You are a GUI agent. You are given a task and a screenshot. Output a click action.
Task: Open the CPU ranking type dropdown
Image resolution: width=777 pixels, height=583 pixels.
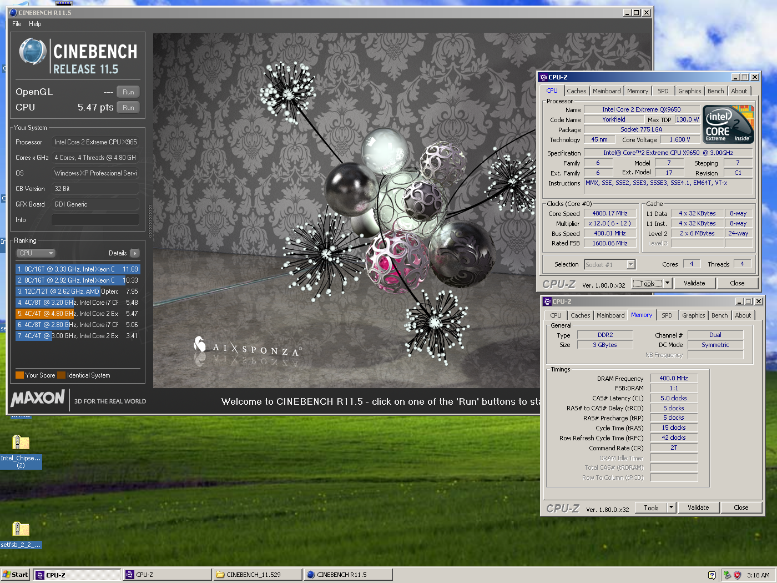click(x=36, y=253)
